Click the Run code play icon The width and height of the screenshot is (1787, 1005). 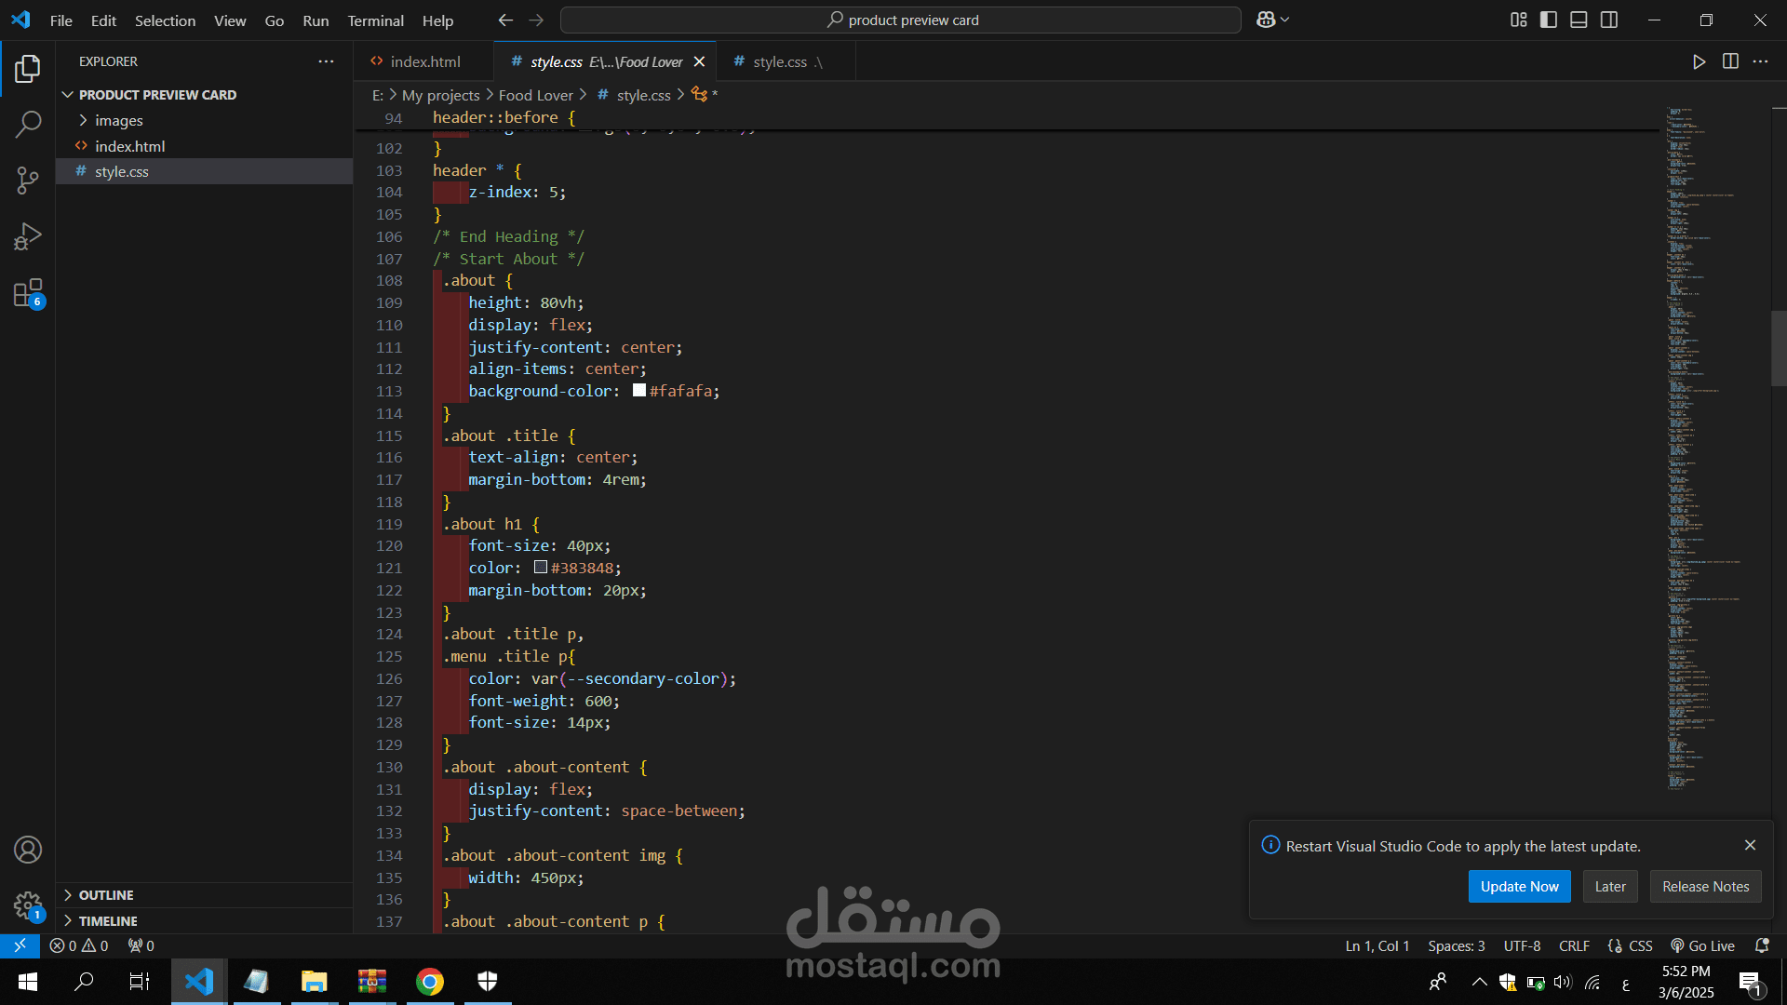point(1699,61)
